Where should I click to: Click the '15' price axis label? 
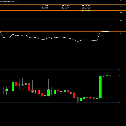121,21
